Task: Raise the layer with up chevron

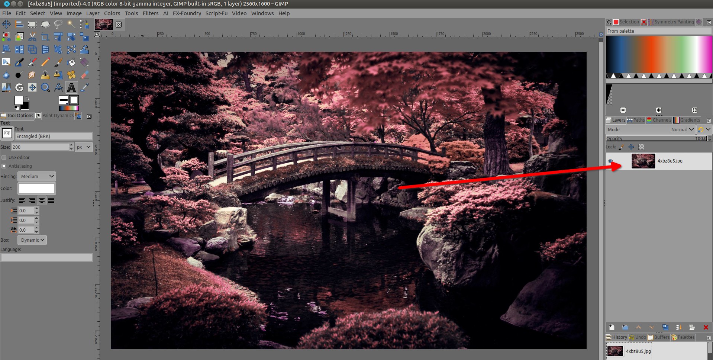Action: point(638,327)
